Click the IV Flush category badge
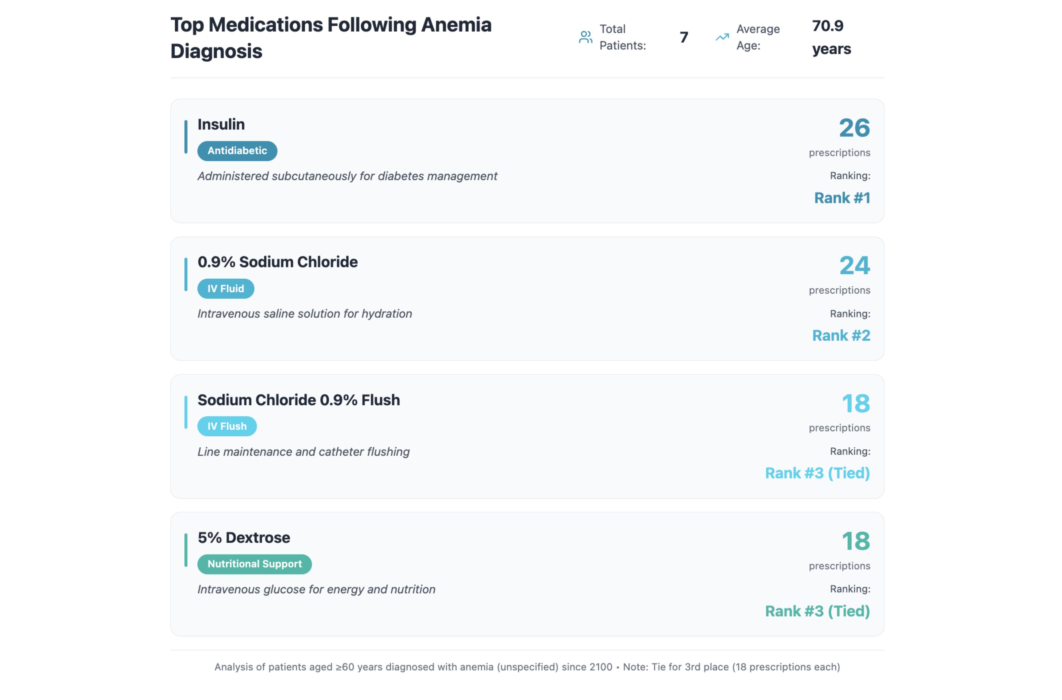Viewport: 1062px width, 700px height. [x=227, y=426]
